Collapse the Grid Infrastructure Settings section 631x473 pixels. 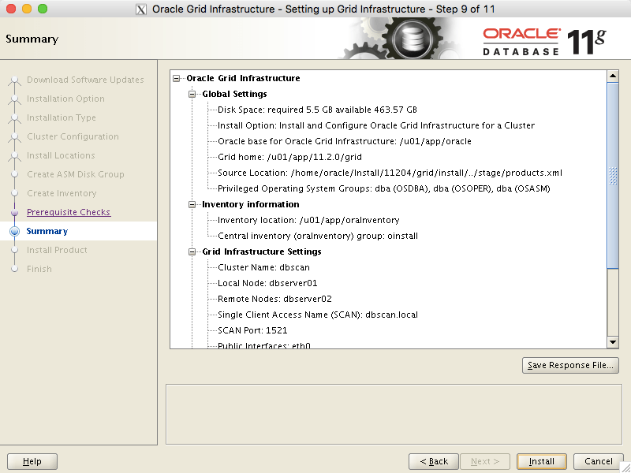[x=192, y=251]
